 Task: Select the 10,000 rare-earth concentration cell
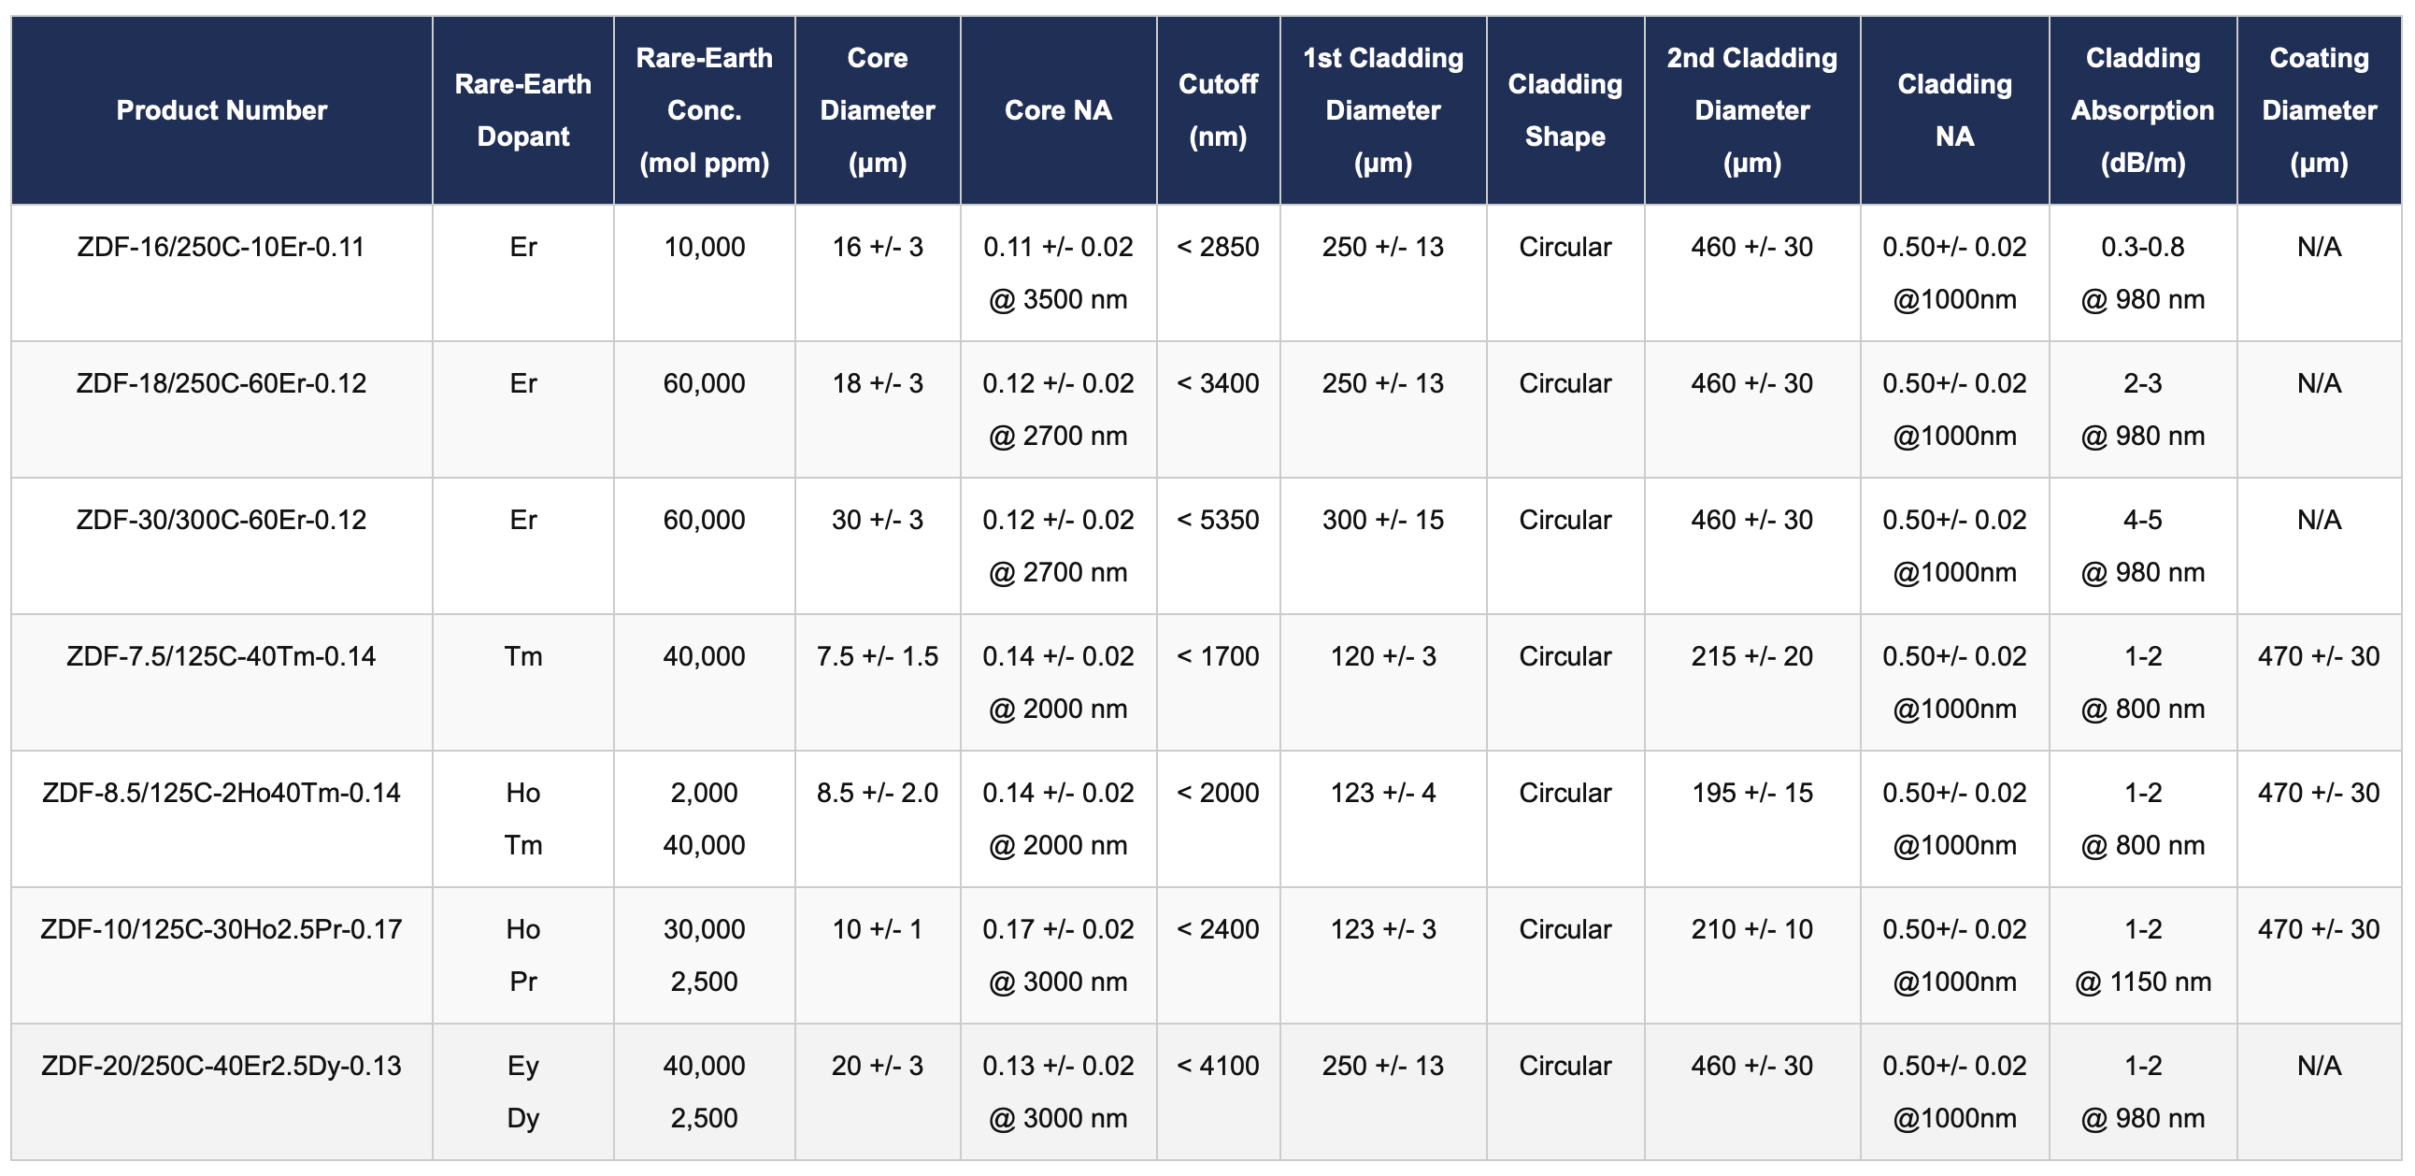704,248
